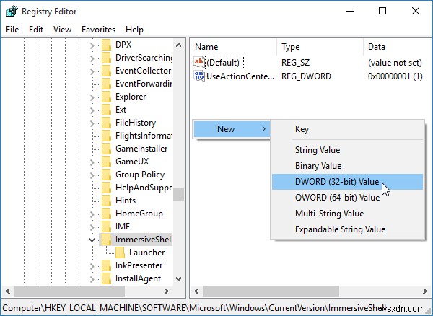Image resolution: width=433 pixels, height=316 pixels.
Task: Click the HelpAndSupport folder icon
Action: [107, 188]
